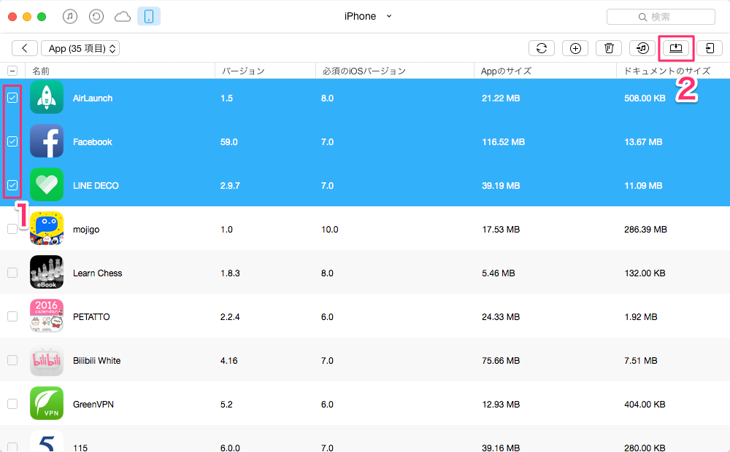The width and height of the screenshot is (730, 452).
Task: Click the mojigo app icon
Action: tap(47, 228)
